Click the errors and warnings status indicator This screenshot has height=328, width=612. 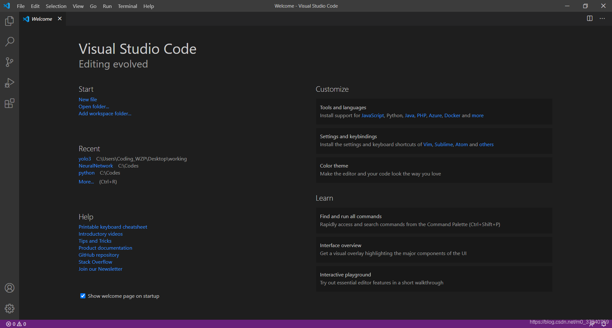pyautogui.click(x=16, y=324)
